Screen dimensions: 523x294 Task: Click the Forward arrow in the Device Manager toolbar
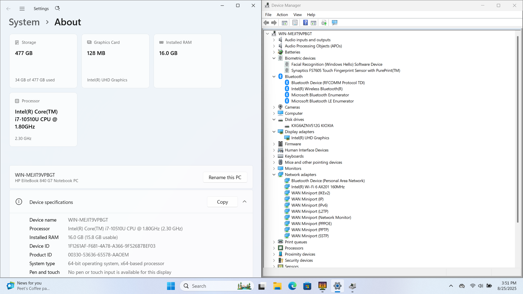274,23
